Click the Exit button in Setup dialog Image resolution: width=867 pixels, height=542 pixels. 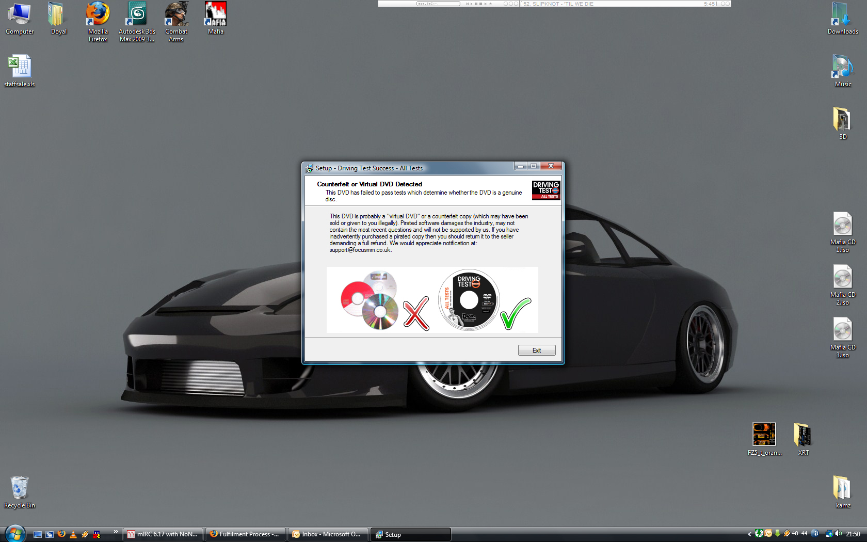[536, 350]
